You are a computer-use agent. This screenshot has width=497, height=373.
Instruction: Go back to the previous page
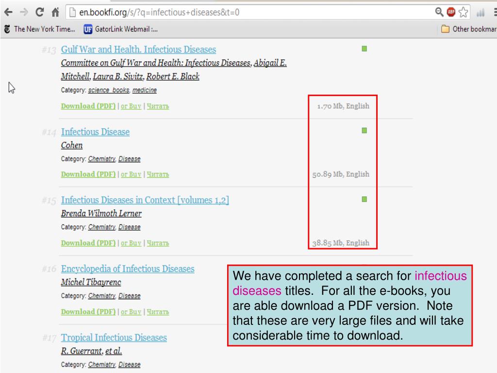click(9, 12)
